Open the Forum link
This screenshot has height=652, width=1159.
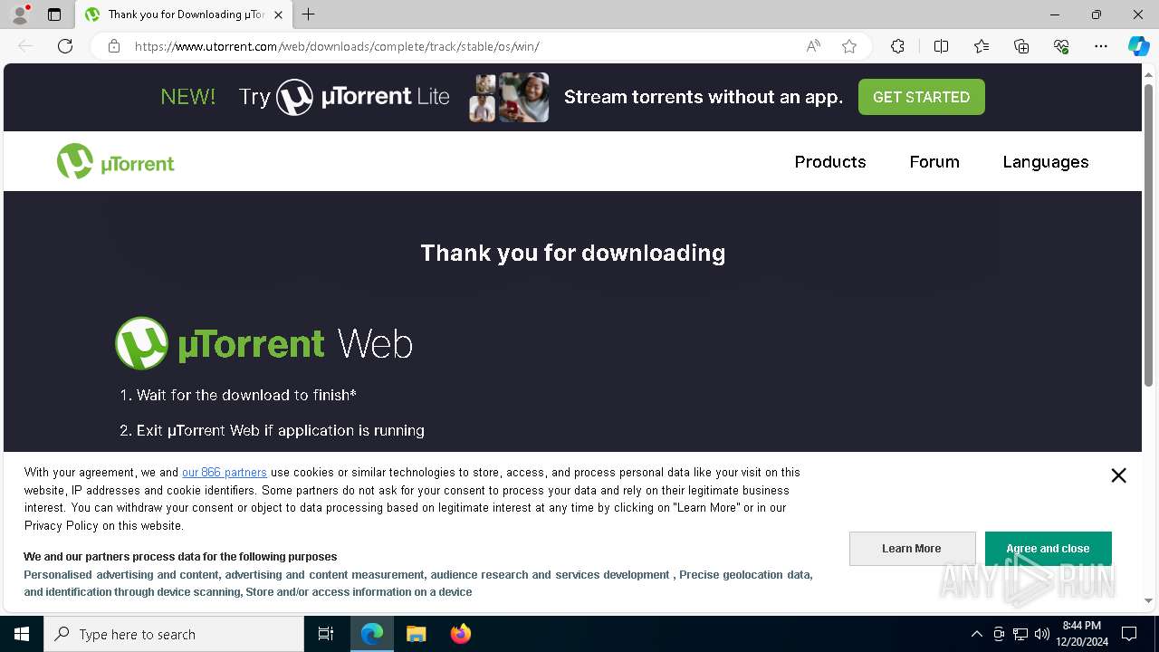[x=934, y=162]
